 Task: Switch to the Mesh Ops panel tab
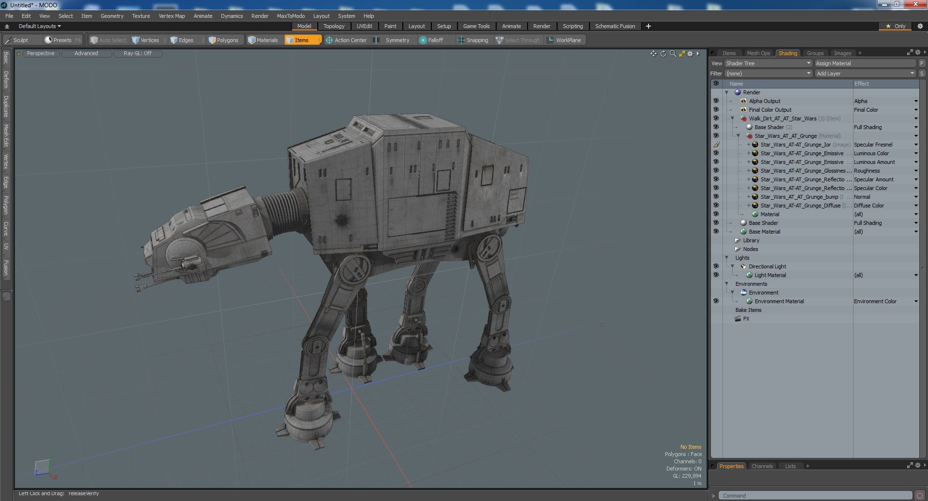(x=758, y=53)
